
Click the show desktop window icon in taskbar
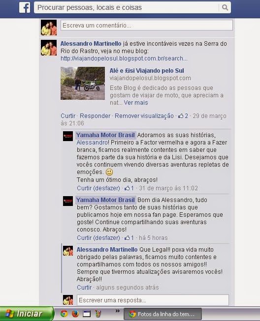tap(87, 314)
